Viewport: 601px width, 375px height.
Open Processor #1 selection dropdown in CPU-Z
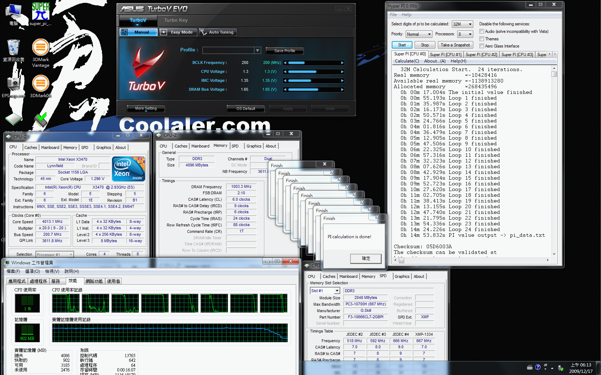(x=55, y=254)
